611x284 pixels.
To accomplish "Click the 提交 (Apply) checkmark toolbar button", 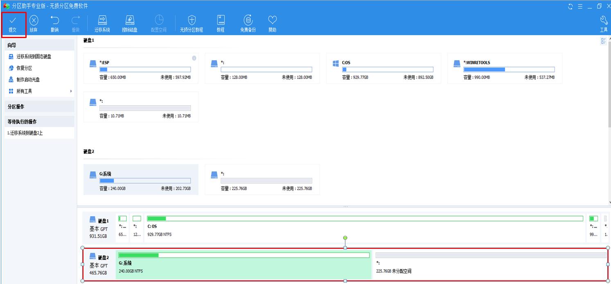I will tap(13, 24).
